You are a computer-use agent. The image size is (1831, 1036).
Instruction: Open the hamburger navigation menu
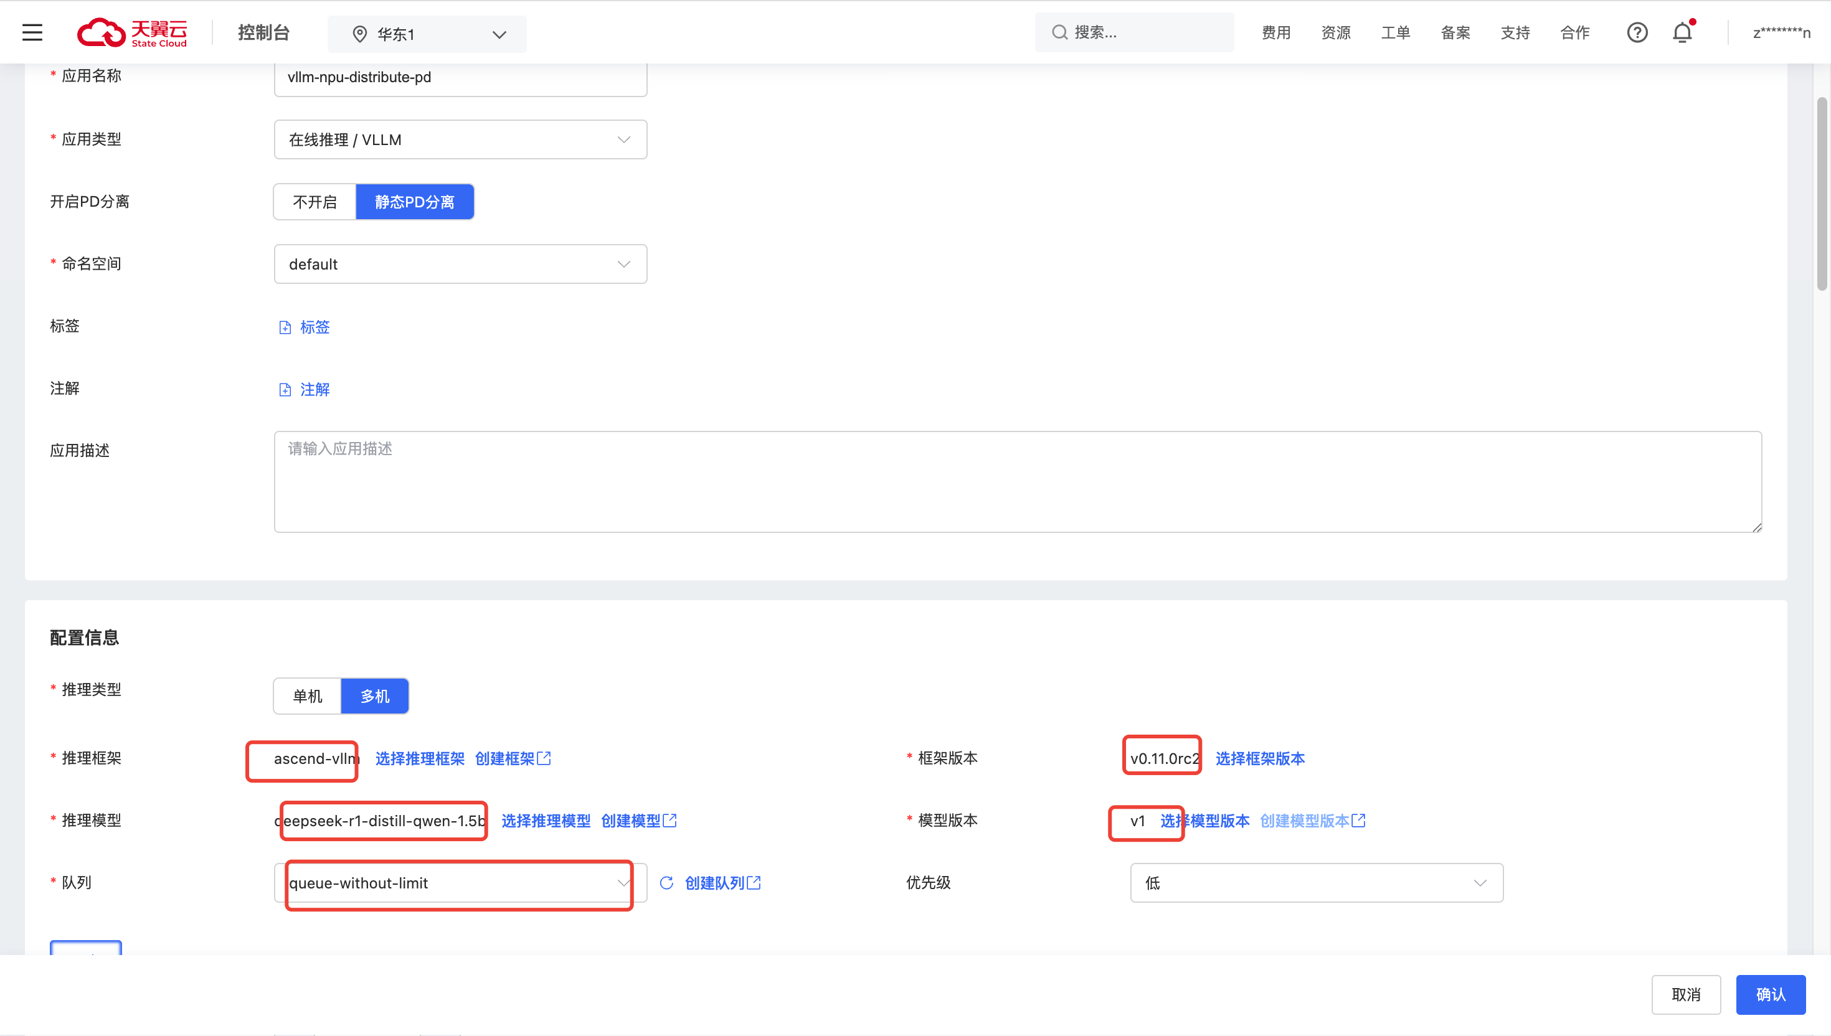[32, 33]
